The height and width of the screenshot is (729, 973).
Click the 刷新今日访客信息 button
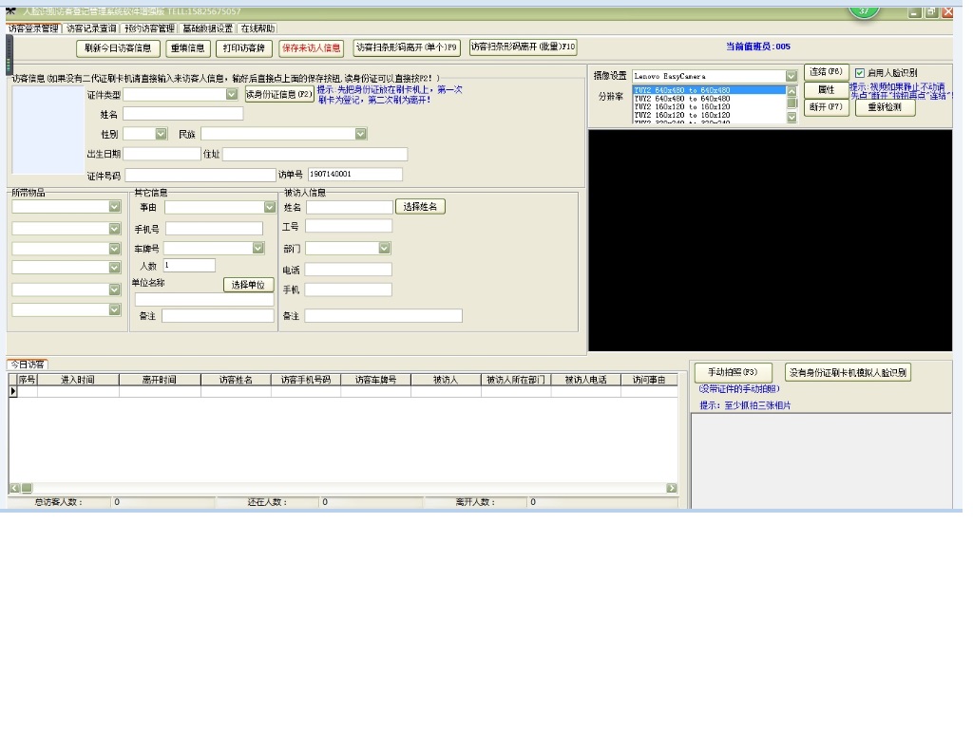(118, 48)
